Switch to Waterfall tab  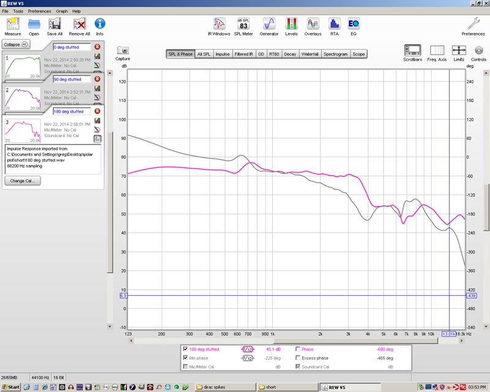tap(310, 54)
